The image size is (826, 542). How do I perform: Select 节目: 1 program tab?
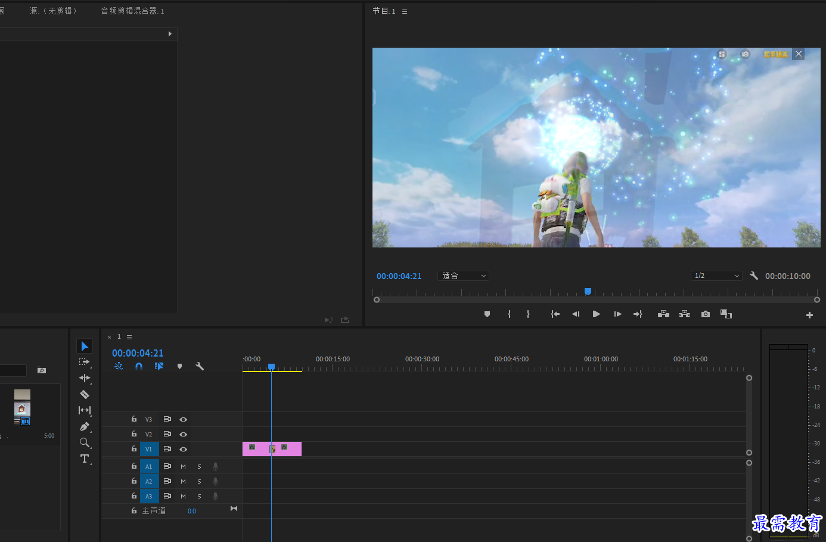click(x=384, y=11)
